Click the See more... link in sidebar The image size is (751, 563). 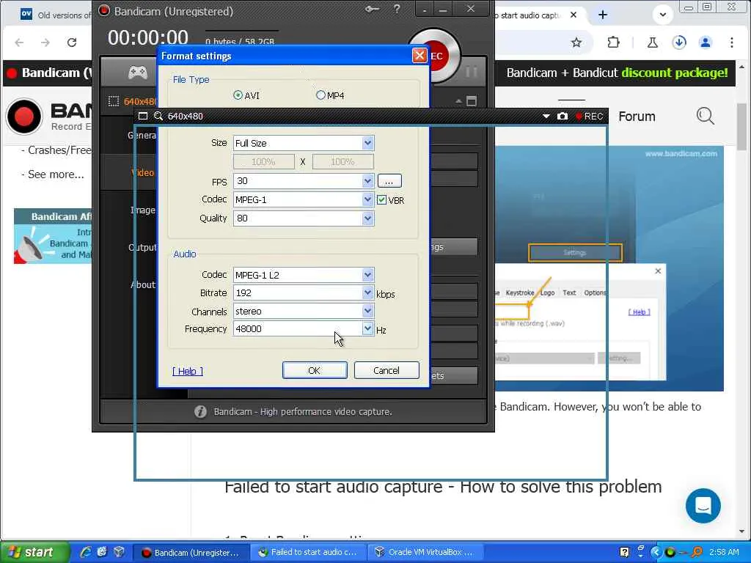coord(56,174)
